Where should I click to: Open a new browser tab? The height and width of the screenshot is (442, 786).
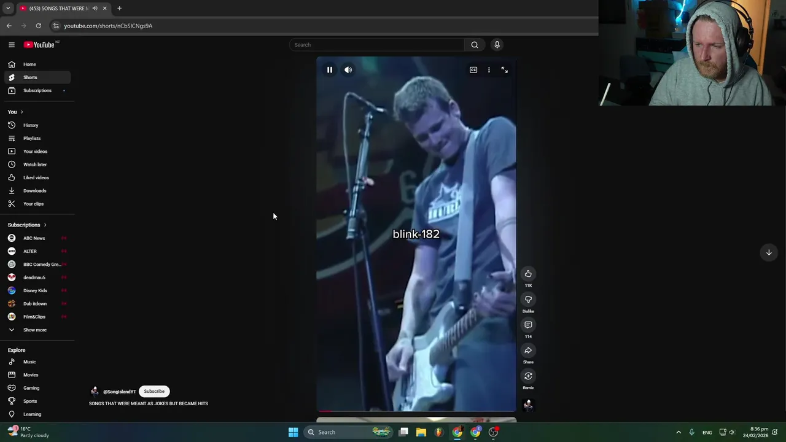tap(119, 9)
